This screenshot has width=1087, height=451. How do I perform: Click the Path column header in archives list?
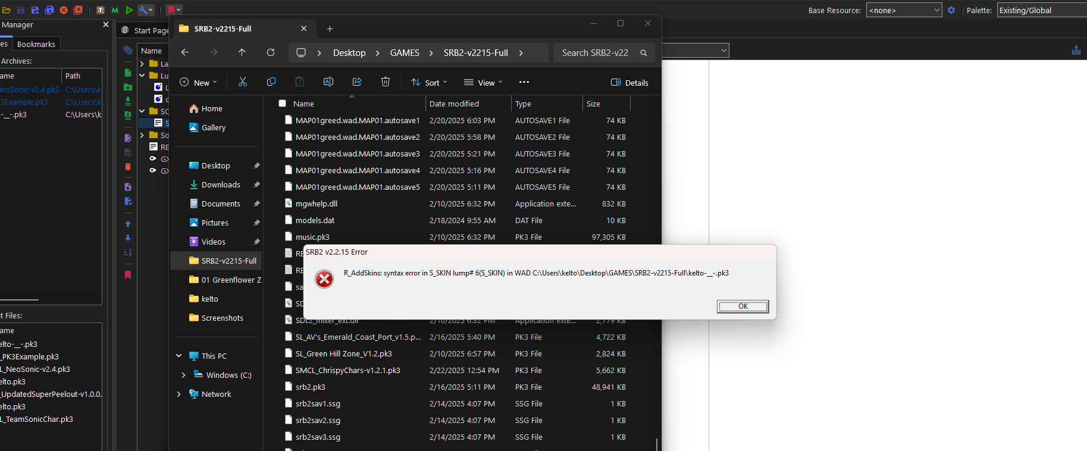coord(82,76)
